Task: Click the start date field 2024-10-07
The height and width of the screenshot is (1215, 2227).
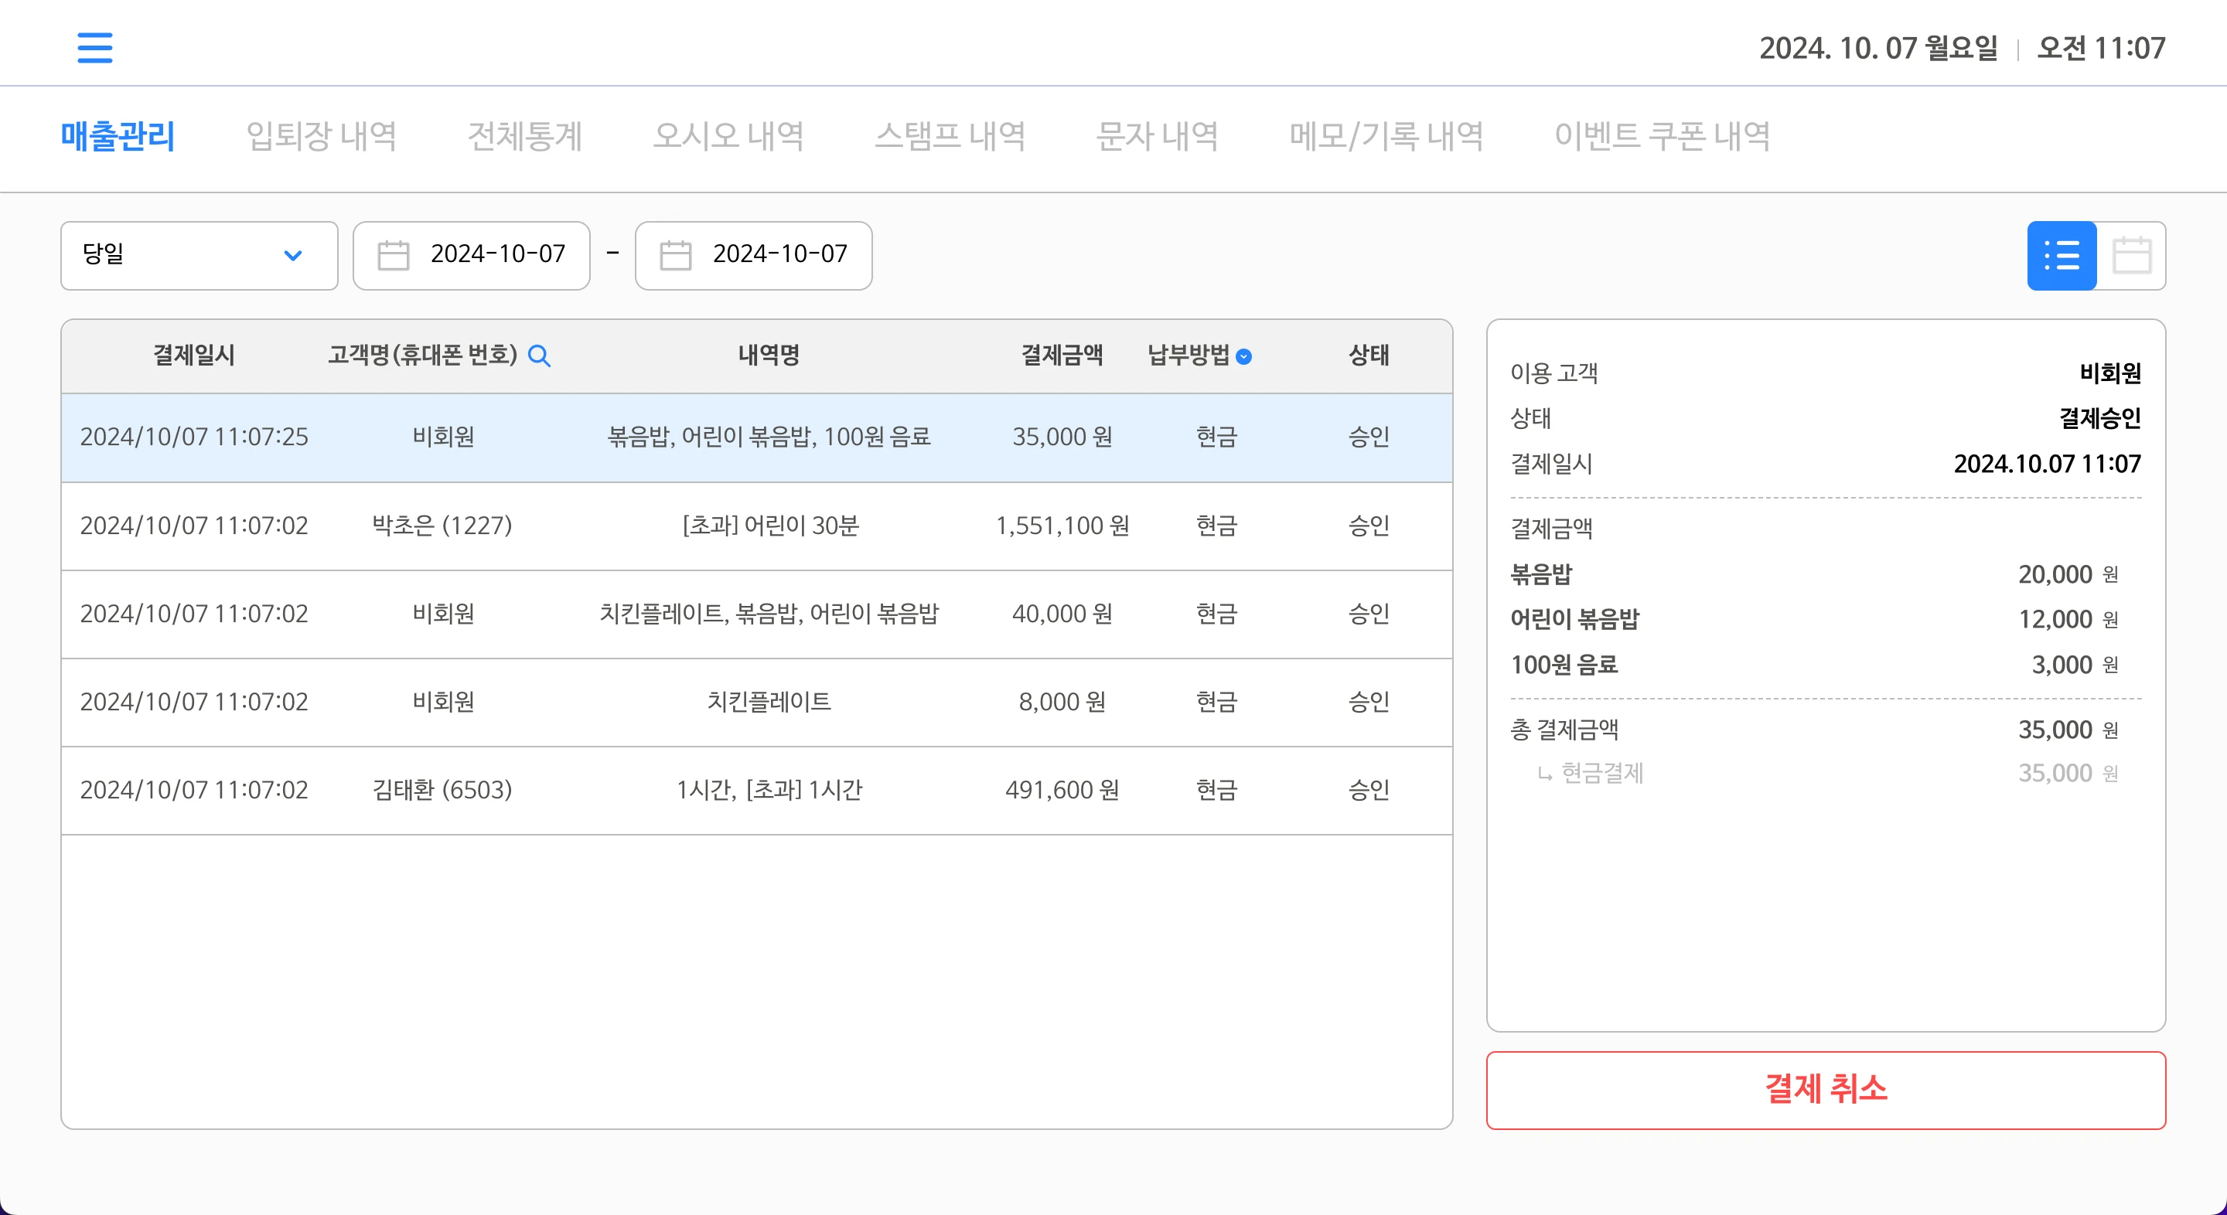Action: click(x=471, y=256)
